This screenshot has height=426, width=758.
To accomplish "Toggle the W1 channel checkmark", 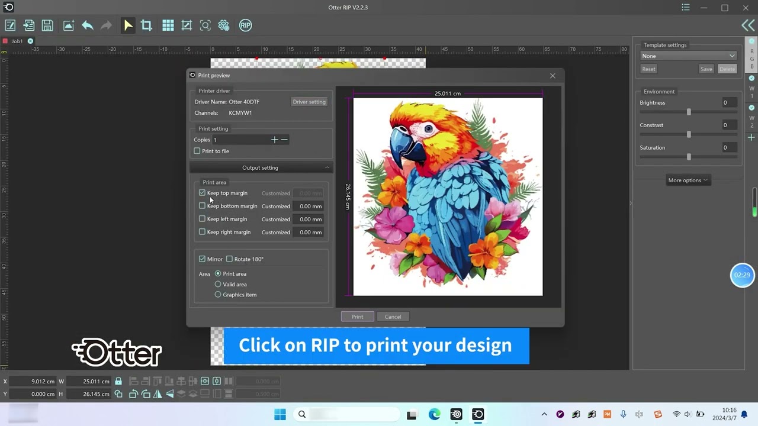I will (751, 78).
